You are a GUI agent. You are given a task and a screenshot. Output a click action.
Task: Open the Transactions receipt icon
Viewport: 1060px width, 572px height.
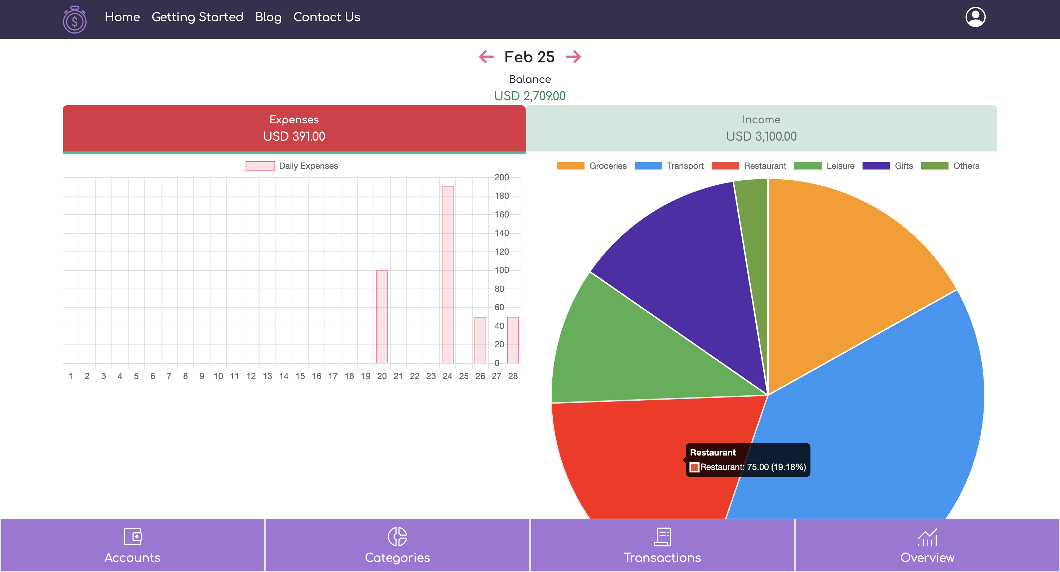point(662,536)
